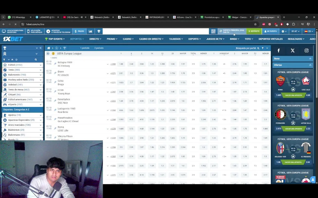Screen dimensions: 318x198
Task: Expand markets for Bologna 1909 match chevron
Action: (x=108, y=64)
